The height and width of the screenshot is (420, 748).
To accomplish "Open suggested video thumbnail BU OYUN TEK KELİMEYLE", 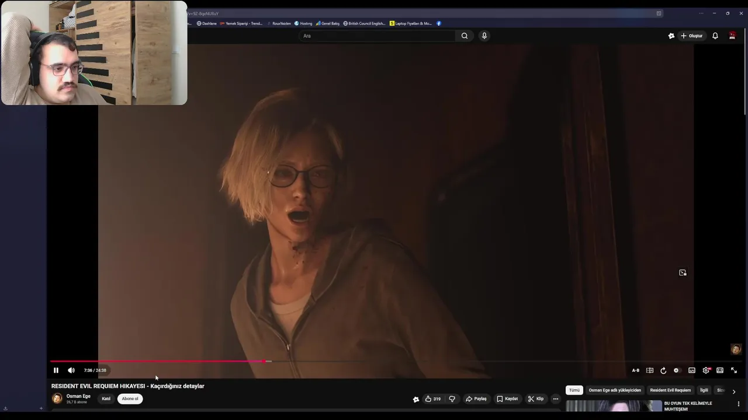I will point(614,406).
